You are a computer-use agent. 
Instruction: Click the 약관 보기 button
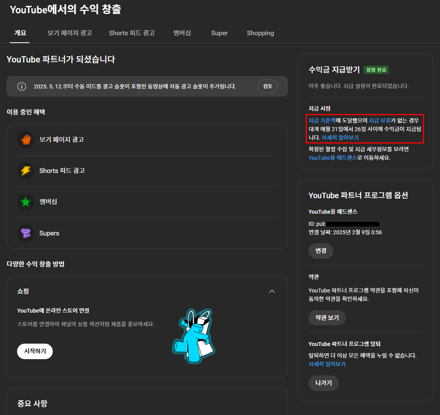coord(327,318)
